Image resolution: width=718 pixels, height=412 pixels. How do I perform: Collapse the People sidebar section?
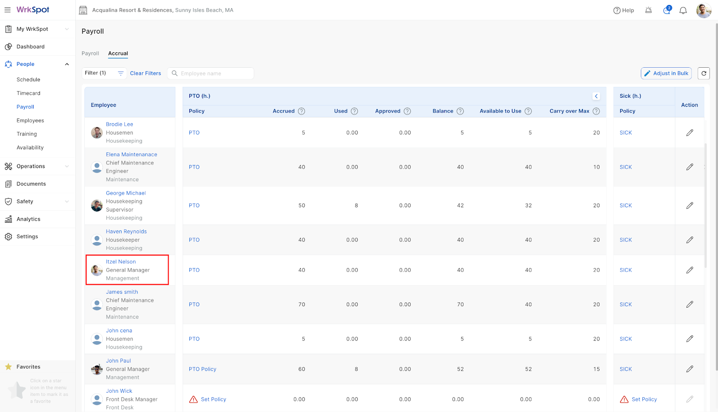(x=67, y=64)
